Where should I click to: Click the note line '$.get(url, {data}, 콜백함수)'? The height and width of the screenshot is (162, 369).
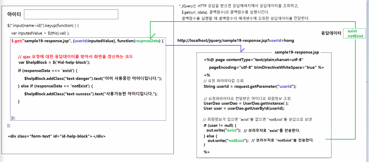(x=225, y=12)
